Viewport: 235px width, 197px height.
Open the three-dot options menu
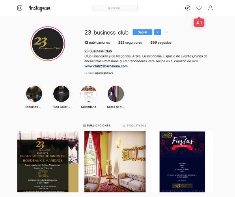[166, 32]
